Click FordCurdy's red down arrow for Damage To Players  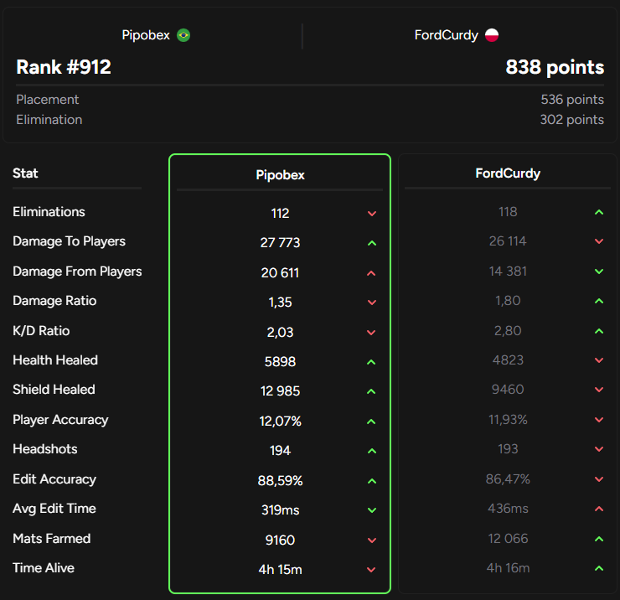point(599,241)
